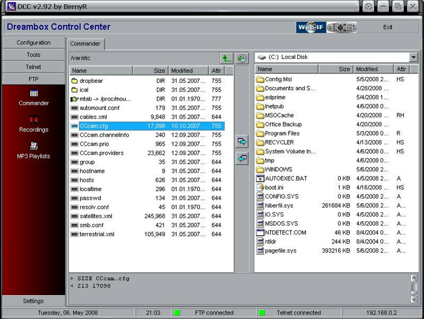The image size is (424, 319).
Task: Sort the remote files by Size column
Action: [150, 71]
